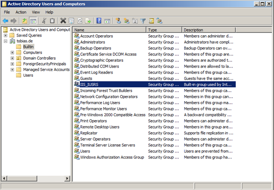Image resolution: width=274 pixels, height=190 pixels.
Task: Expand the Saved Queries tree node
Action: click(6, 35)
